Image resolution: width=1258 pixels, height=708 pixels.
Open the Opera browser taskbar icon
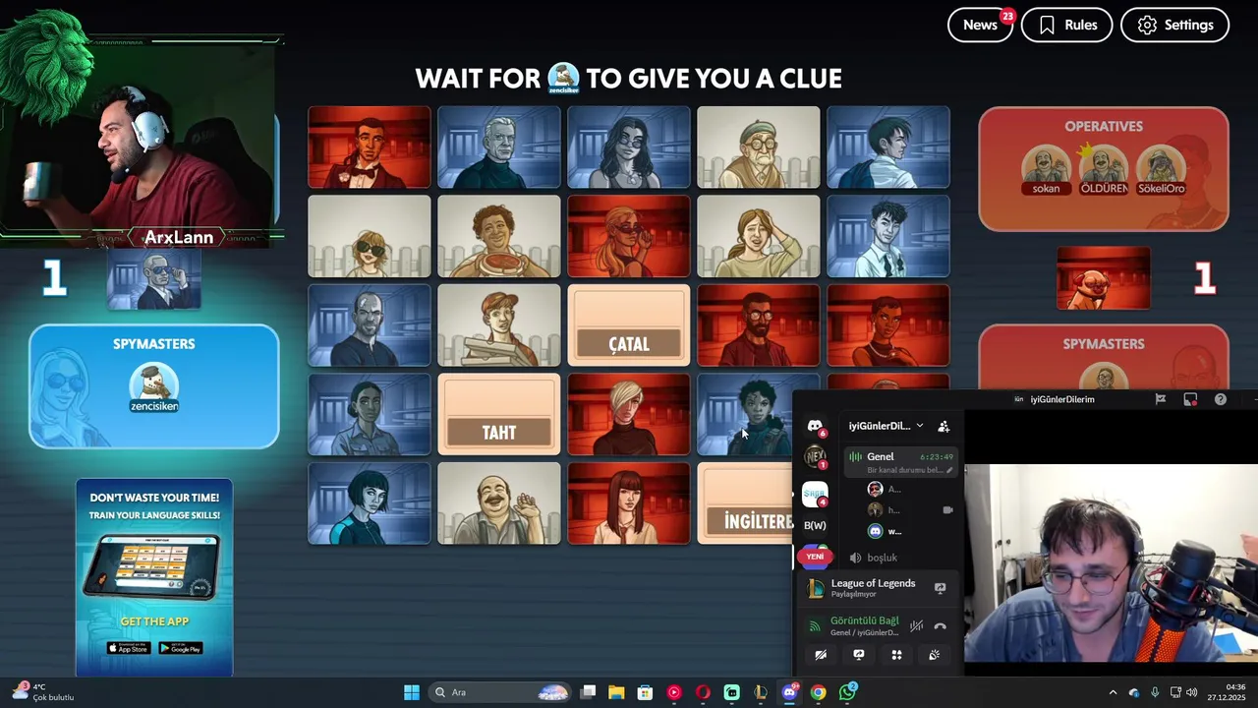click(703, 692)
